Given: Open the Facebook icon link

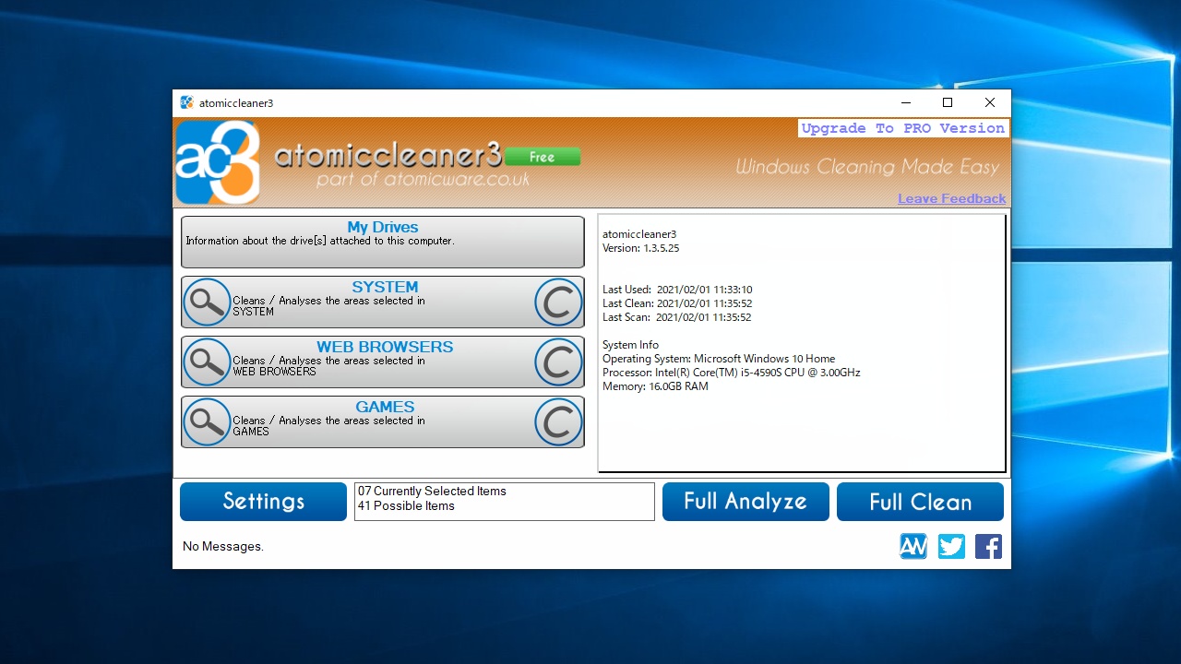Looking at the screenshot, I should point(988,547).
